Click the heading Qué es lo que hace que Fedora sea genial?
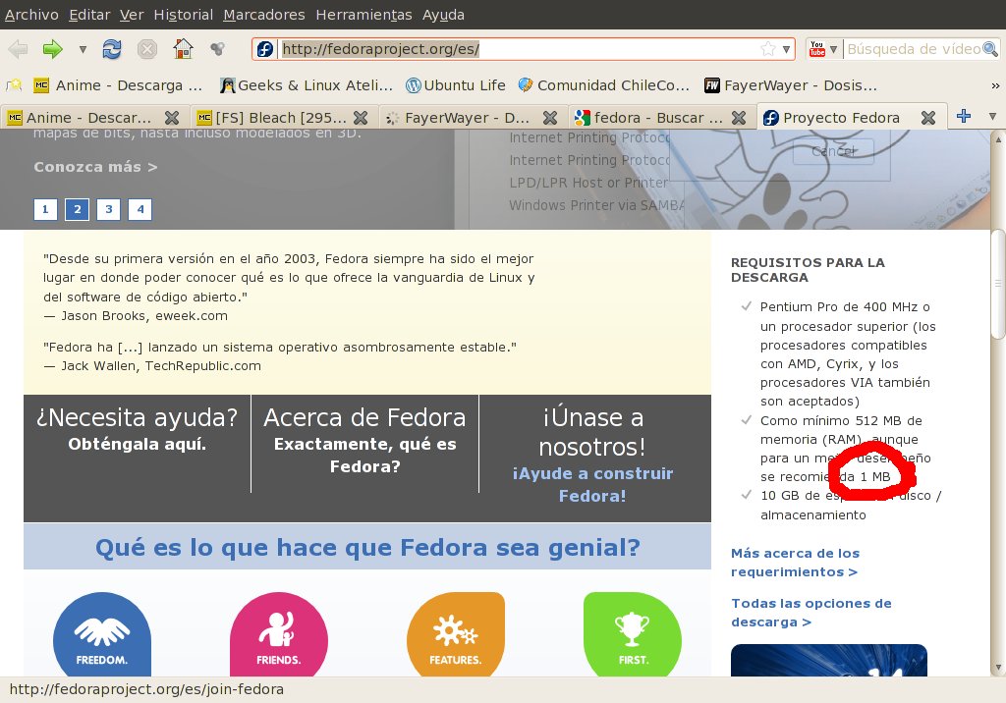The width and height of the screenshot is (1006, 703). tap(367, 547)
